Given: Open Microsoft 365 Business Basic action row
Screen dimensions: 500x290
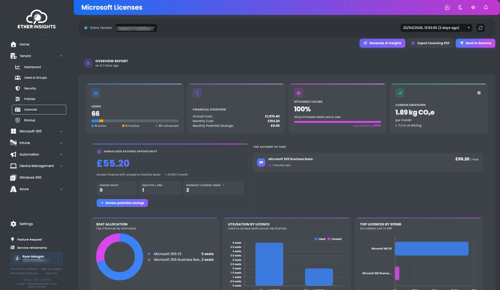Looking at the screenshot, I should (368, 162).
